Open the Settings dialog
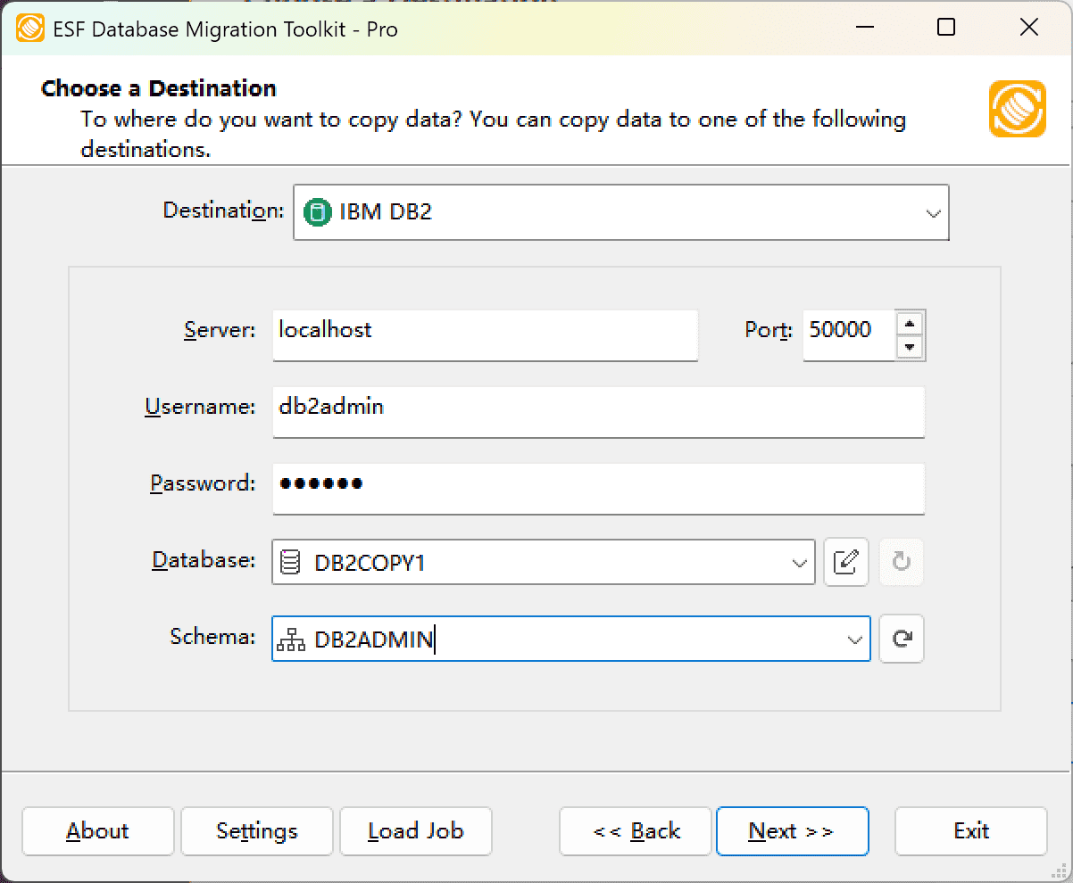Screen dimensions: 1073x883 point(256,830)
